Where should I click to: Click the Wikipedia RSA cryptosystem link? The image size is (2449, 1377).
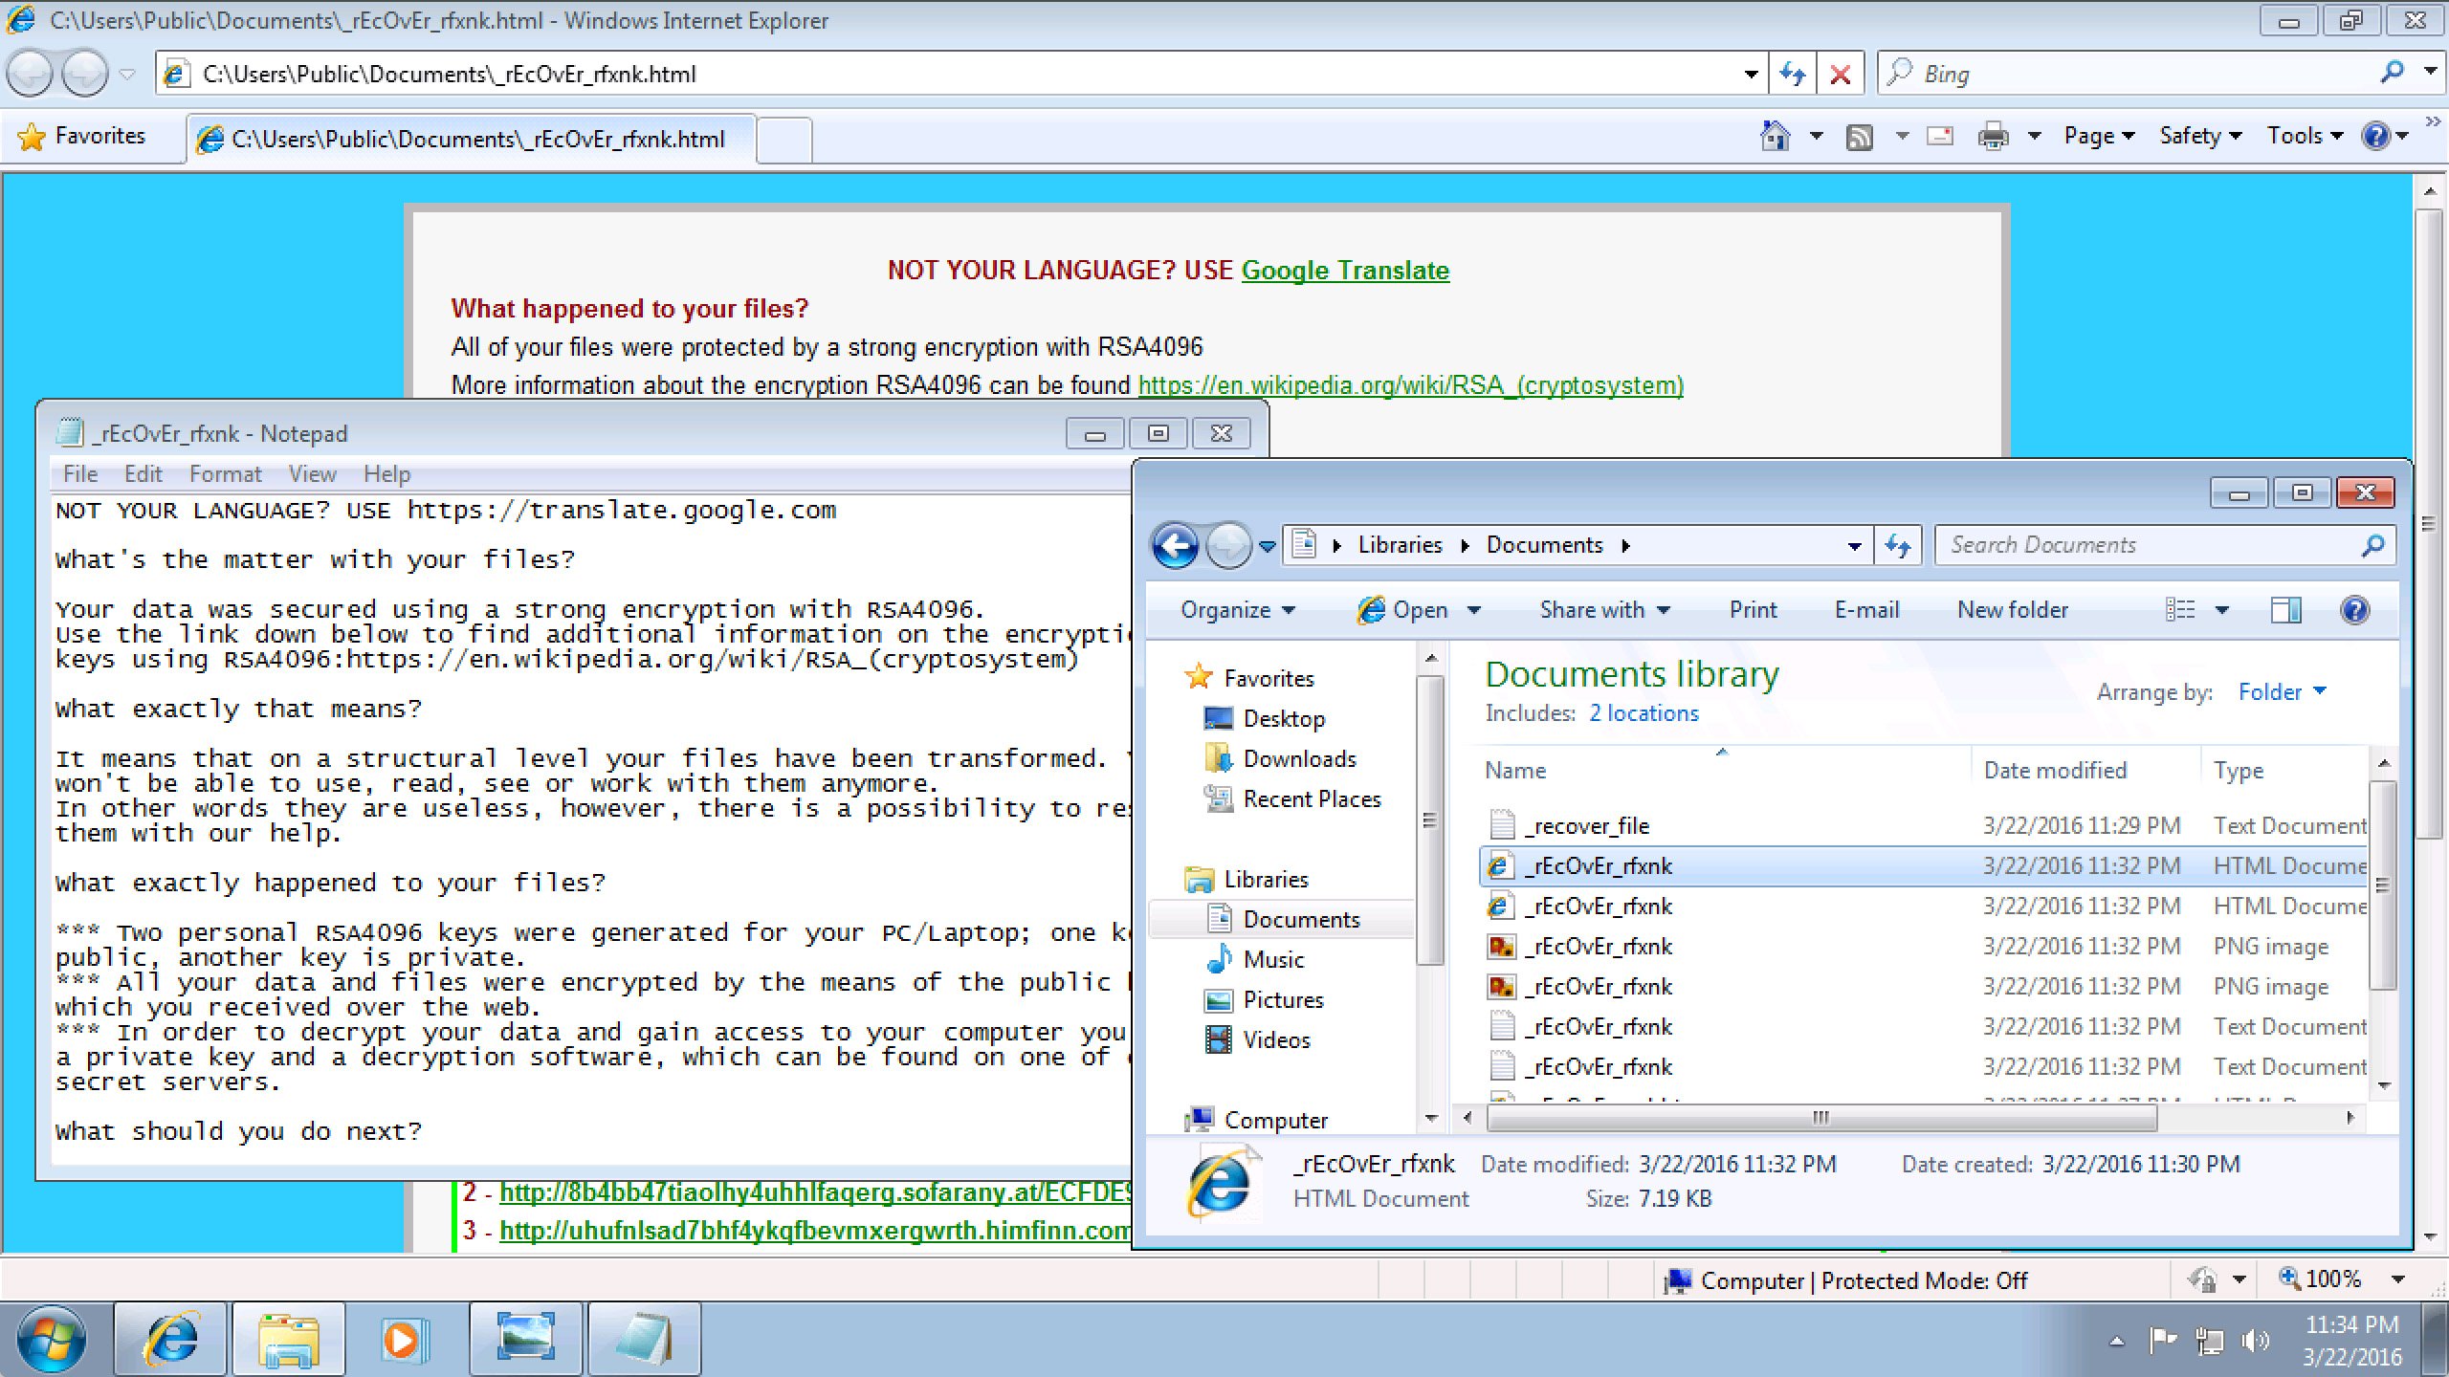pos(1410,385)
